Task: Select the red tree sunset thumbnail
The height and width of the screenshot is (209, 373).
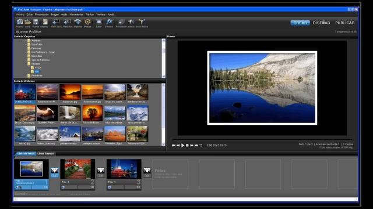Action: tap(92, 113)
